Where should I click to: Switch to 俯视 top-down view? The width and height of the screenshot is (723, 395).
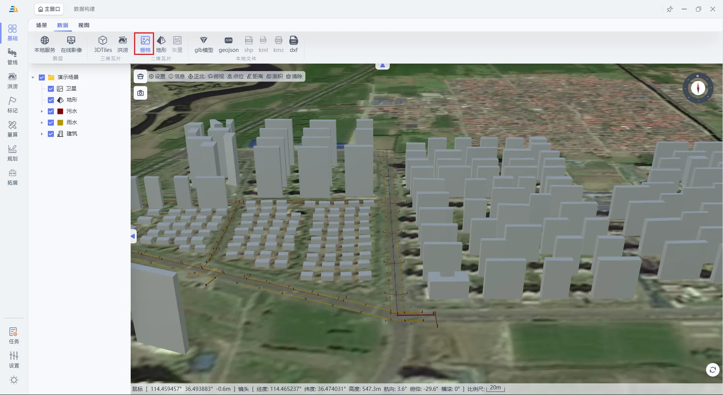216,76
